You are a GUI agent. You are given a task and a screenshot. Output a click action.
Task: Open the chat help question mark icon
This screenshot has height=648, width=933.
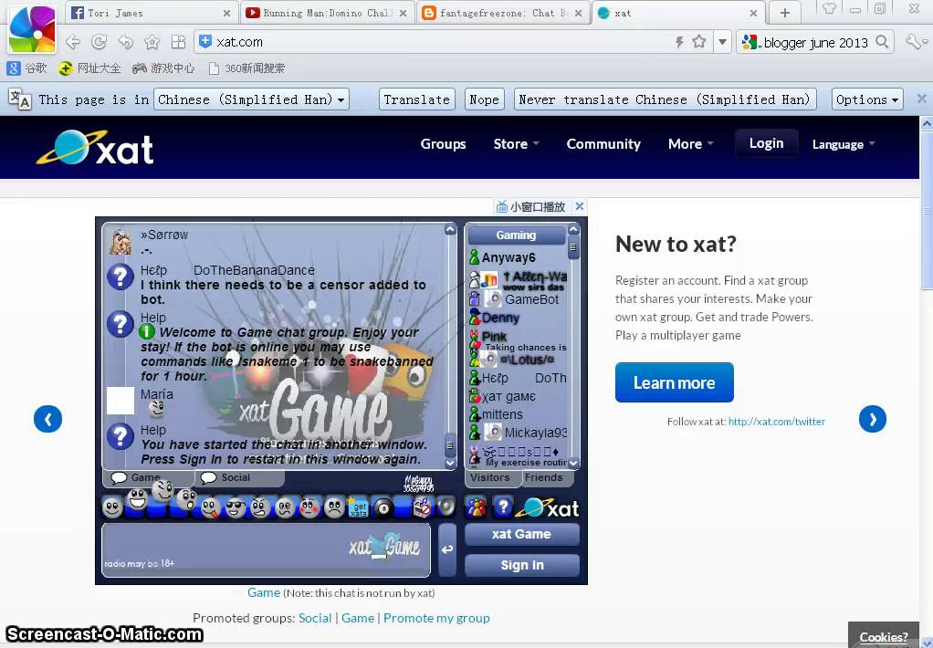pyautogui.click(x=503, y=507)
